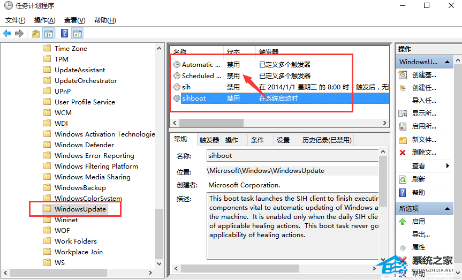Open the Help toolbar icon

(x=65, y=33)
